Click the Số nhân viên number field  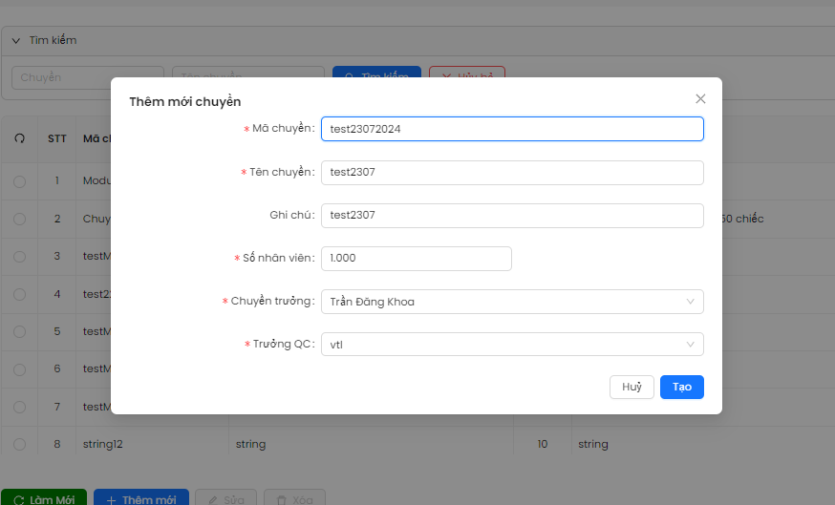pos(417,259)
